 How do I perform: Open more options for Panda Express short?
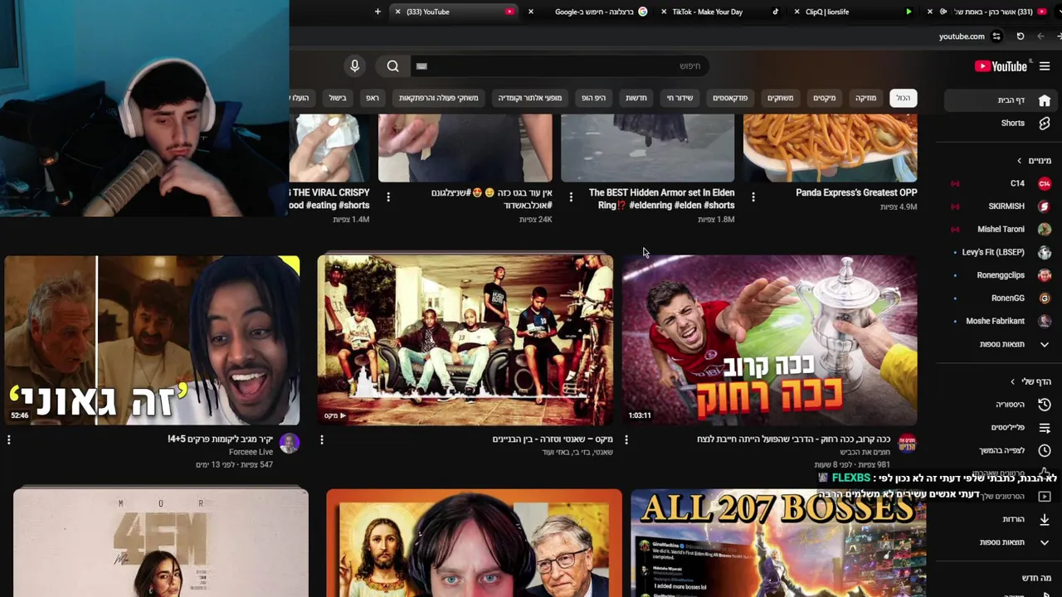[753, 197]
